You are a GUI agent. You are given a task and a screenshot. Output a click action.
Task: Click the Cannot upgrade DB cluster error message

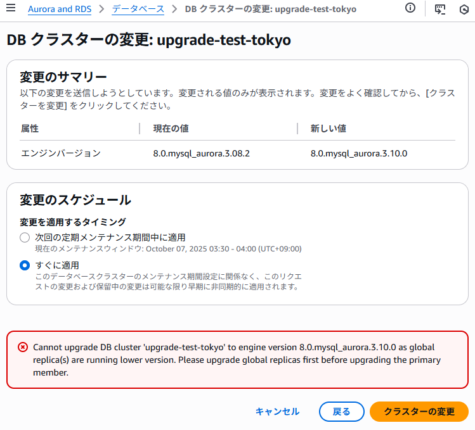[x=237, y=360]
